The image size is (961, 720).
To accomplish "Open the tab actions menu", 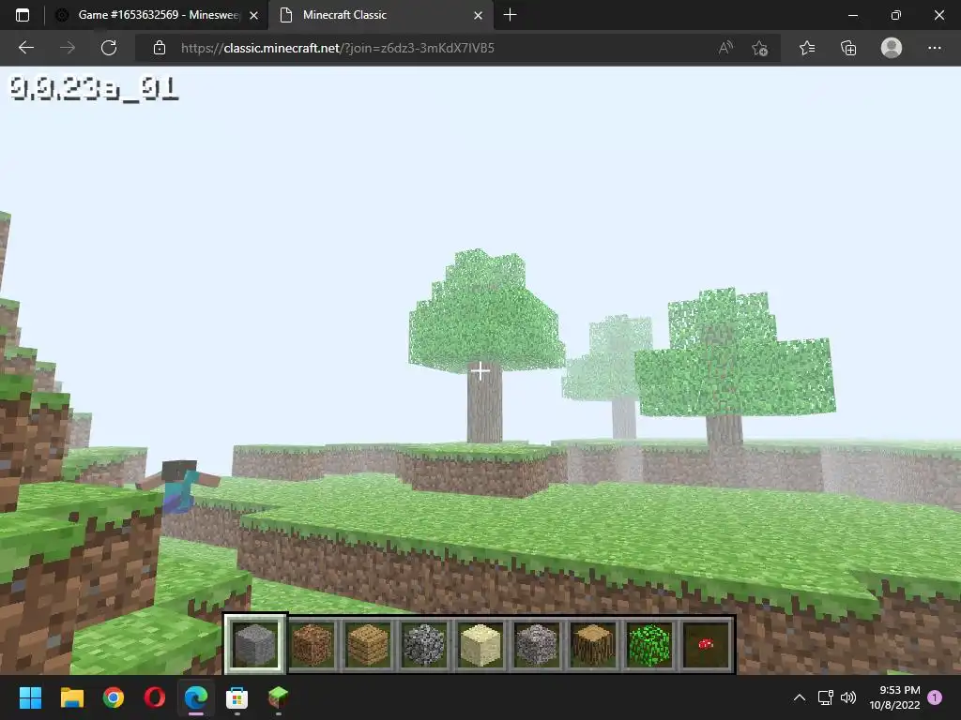I will pyautogui.click(x=23, y=15).
